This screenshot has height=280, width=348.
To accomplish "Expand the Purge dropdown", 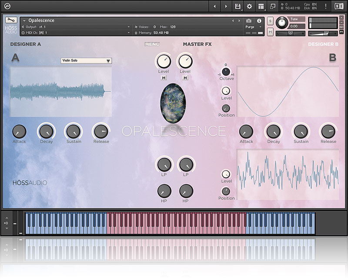I will click(x=252, y=27).
